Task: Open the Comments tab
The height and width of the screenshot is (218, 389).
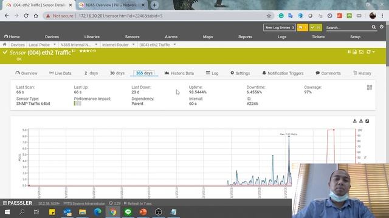Action: click(328, 73)
